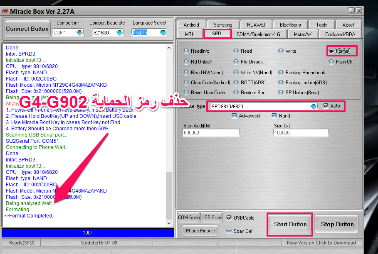Select the ReadInfo radio option
The width and height of the screenshot is (378, 254).
[196, 51]
